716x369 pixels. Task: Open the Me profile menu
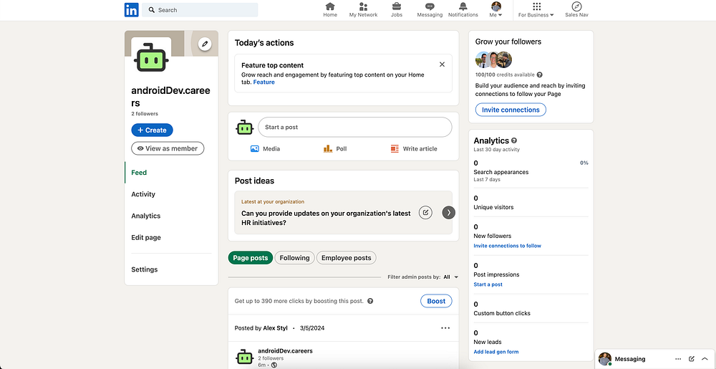[496, 9]
